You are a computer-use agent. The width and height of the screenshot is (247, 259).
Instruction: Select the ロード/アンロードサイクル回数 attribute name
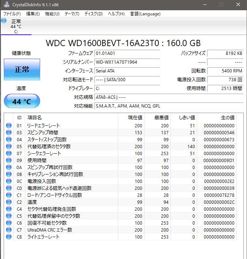pos(55,195)
